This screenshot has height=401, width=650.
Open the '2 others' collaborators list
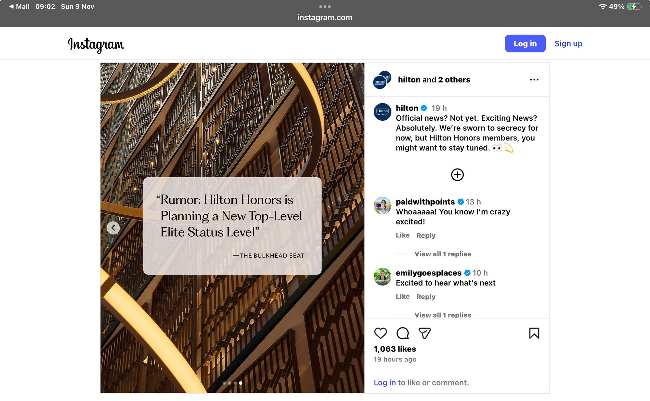tap(454, 80)
